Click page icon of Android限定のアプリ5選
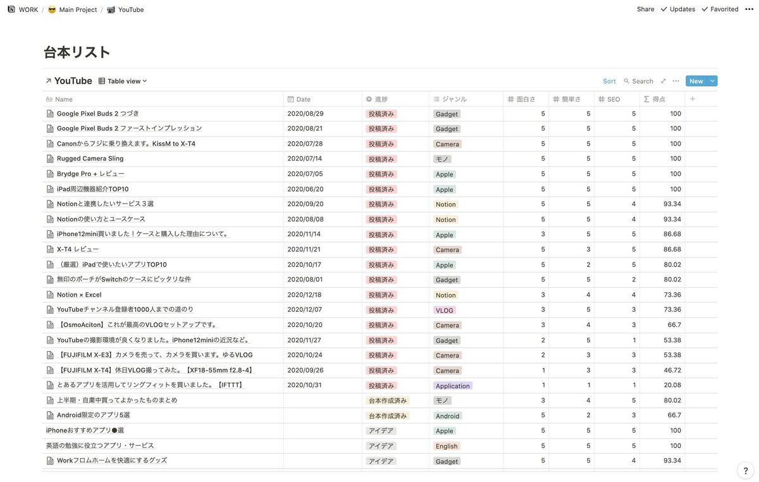This screenshot has width=759, height=482. (x=51, y=416)
